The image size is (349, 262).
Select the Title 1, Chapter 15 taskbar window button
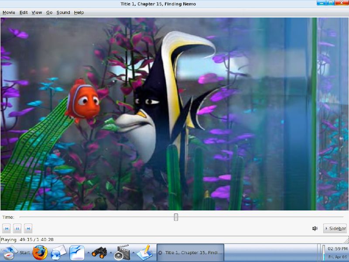pos(190,252)
